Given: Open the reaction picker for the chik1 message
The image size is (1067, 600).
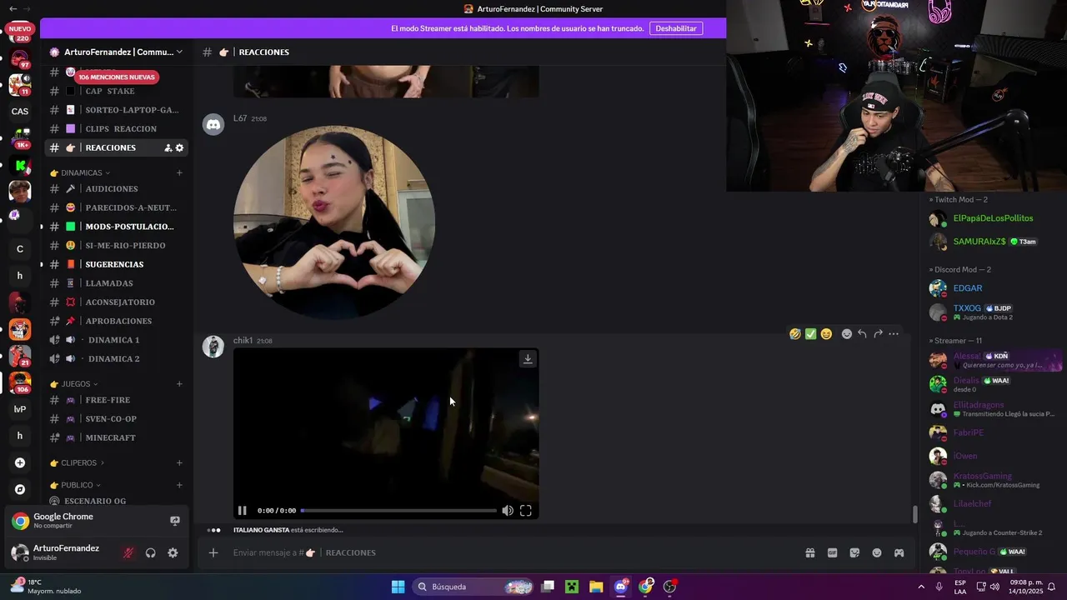Looking at the screenshot, I should click(847, 334).
